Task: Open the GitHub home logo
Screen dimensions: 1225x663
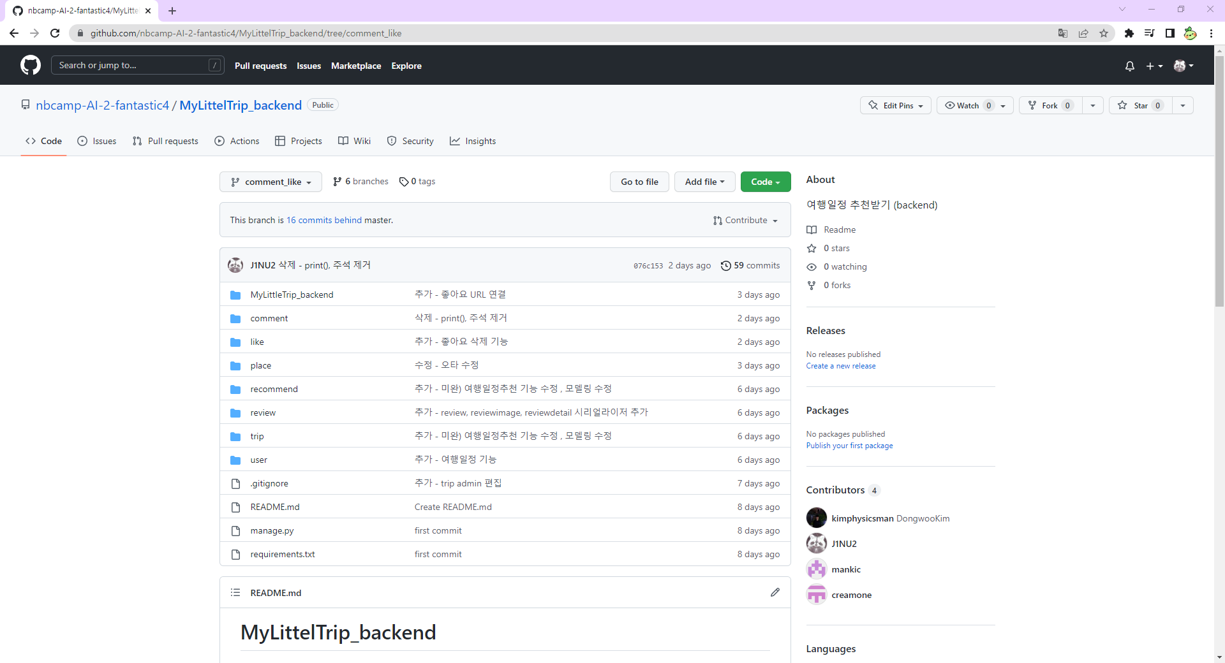Action: 31,65
